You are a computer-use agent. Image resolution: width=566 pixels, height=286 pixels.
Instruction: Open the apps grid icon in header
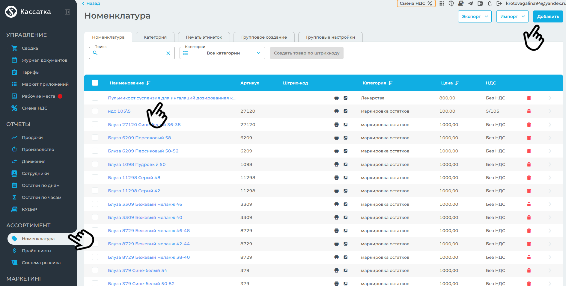(x=442, y=4)
